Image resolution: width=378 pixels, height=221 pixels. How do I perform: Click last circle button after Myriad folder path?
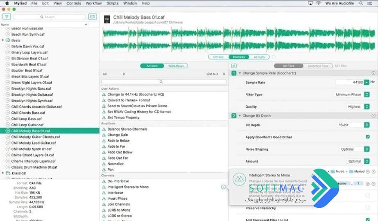(373, 171)
